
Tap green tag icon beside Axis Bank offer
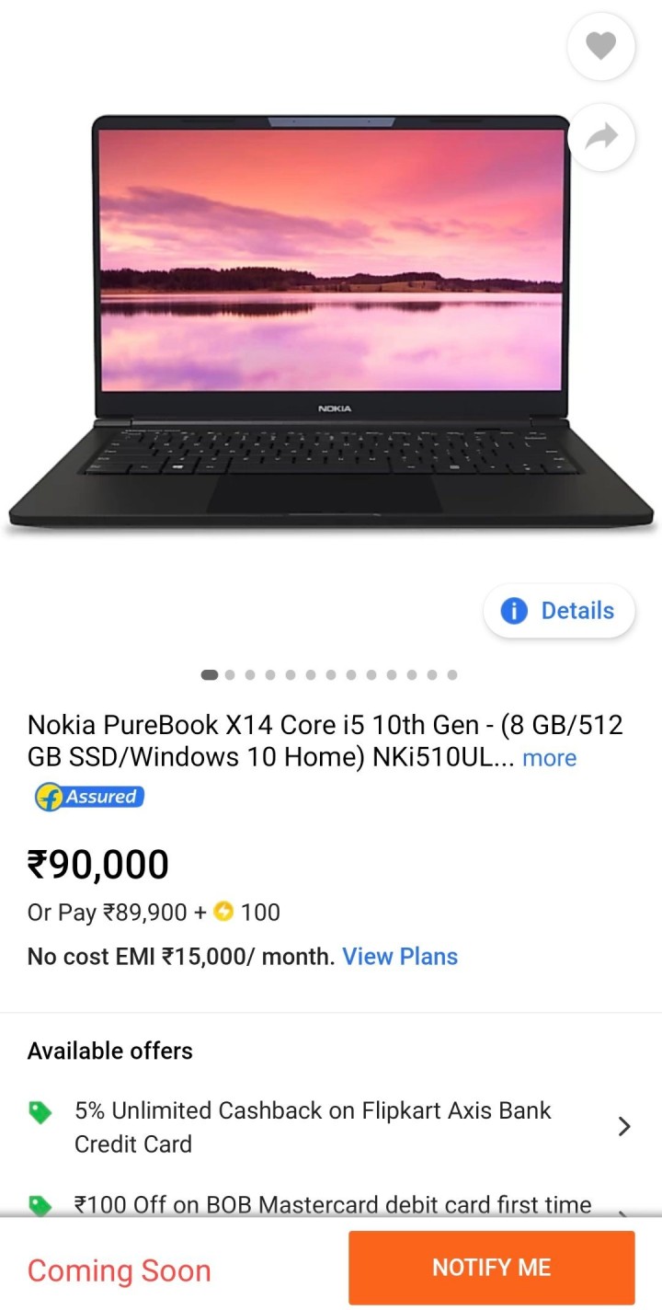(x=40, y=1113)
